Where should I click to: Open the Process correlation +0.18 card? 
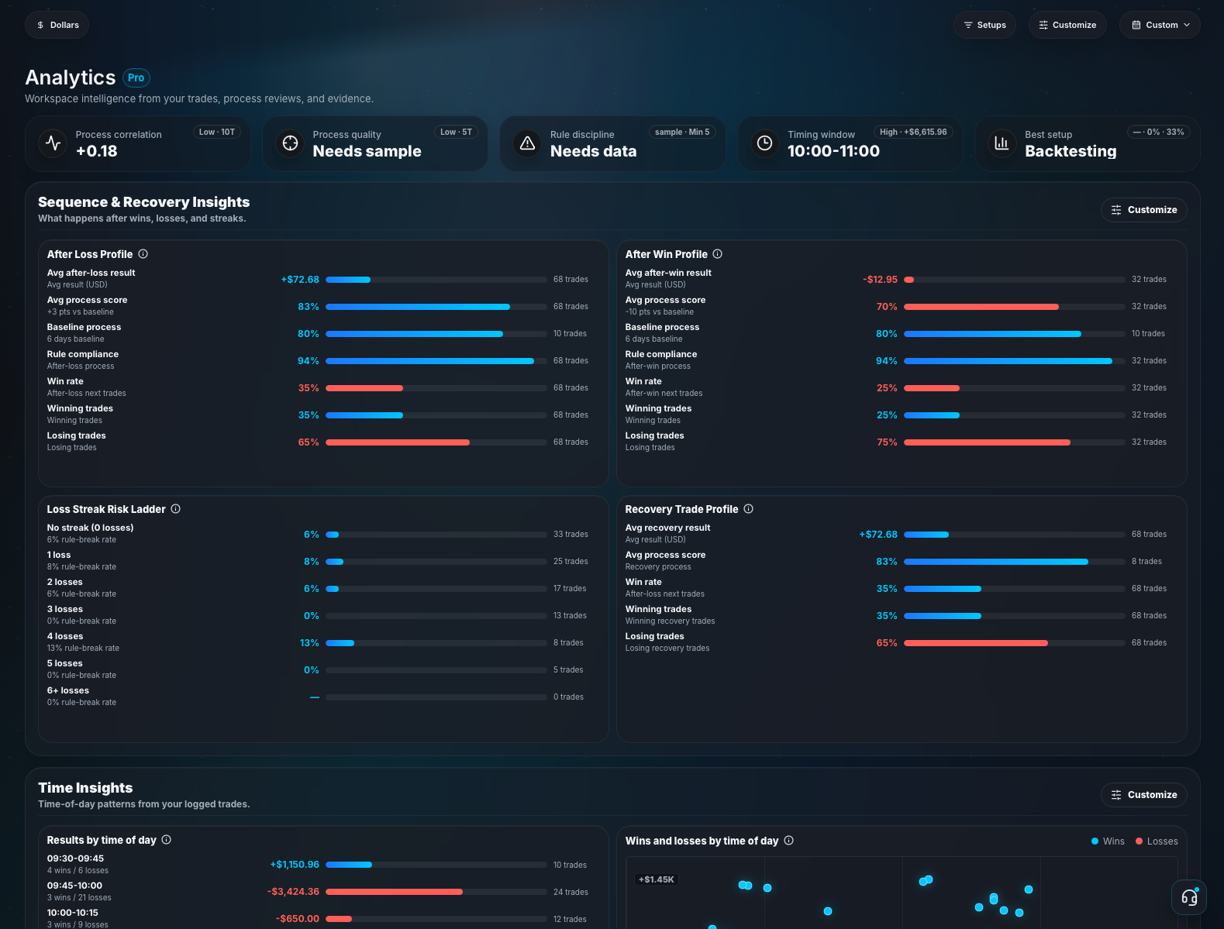point(138,144)
